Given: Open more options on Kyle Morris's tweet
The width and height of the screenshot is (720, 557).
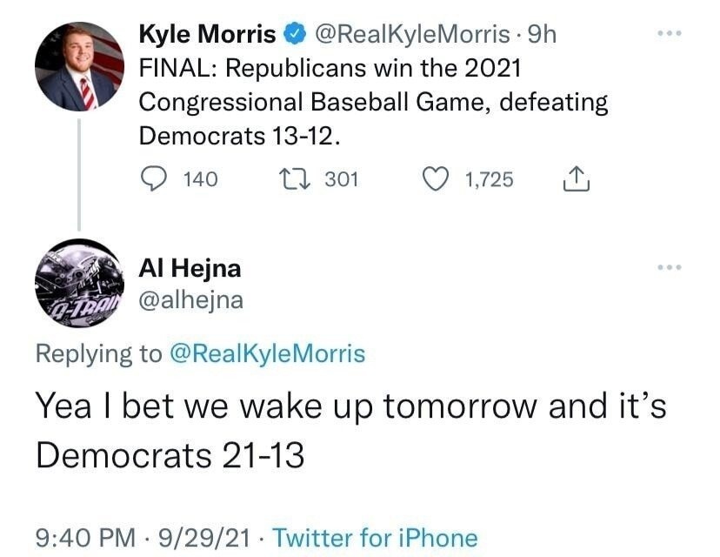Looking at the screenshot, I should (x=670, y=35).
